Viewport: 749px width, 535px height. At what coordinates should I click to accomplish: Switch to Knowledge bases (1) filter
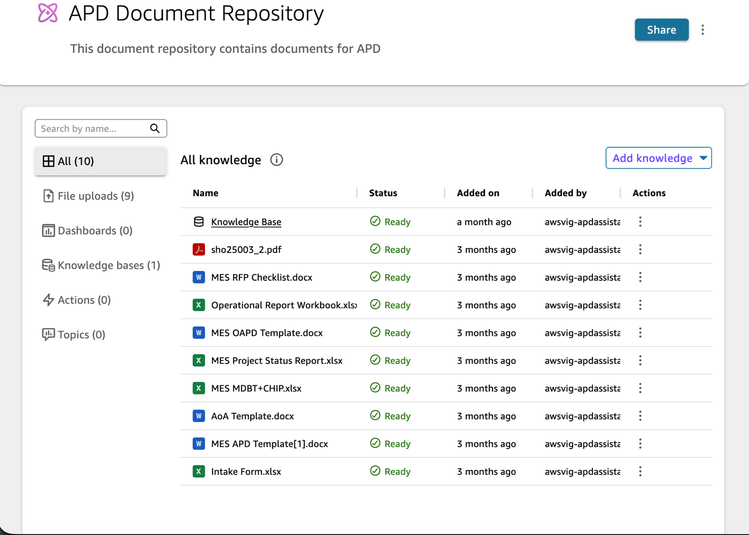(108, 265)
